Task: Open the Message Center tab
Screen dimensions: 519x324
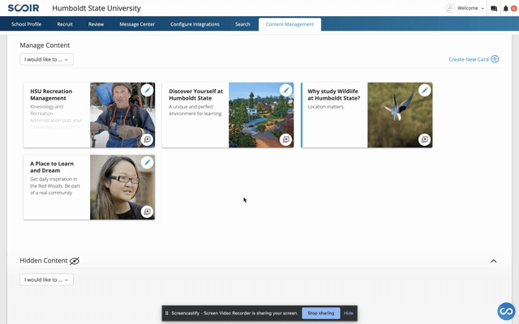Action: pyautogui.click(x=137, y=24)
